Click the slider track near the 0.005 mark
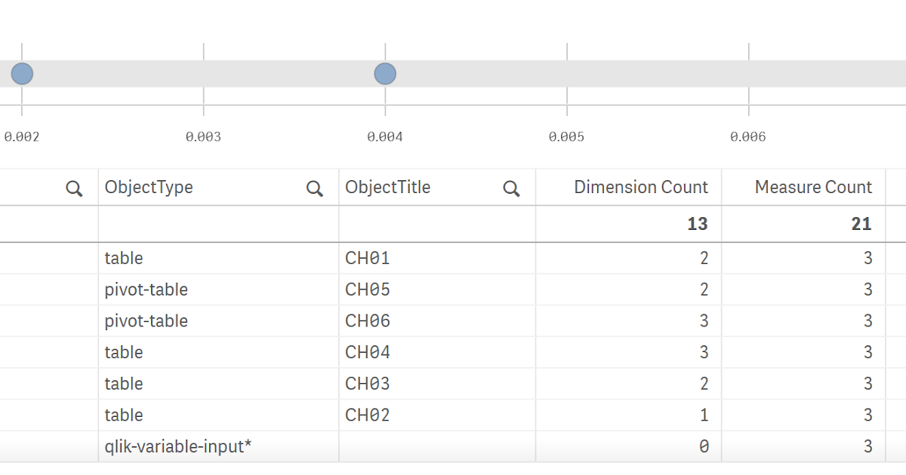The image size is (906, 475). (567, 73)
